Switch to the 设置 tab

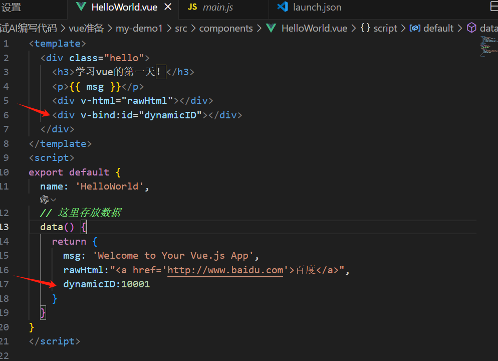pyautogui.click(x=12, y=8)
